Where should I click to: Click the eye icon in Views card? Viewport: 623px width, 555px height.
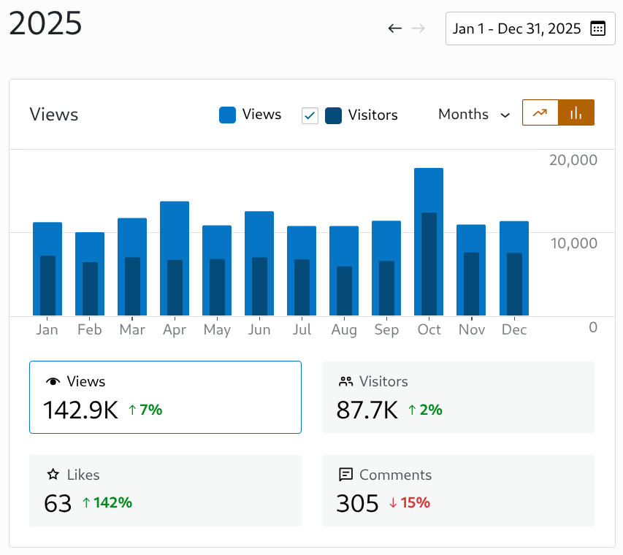click(x=53, y=382)
